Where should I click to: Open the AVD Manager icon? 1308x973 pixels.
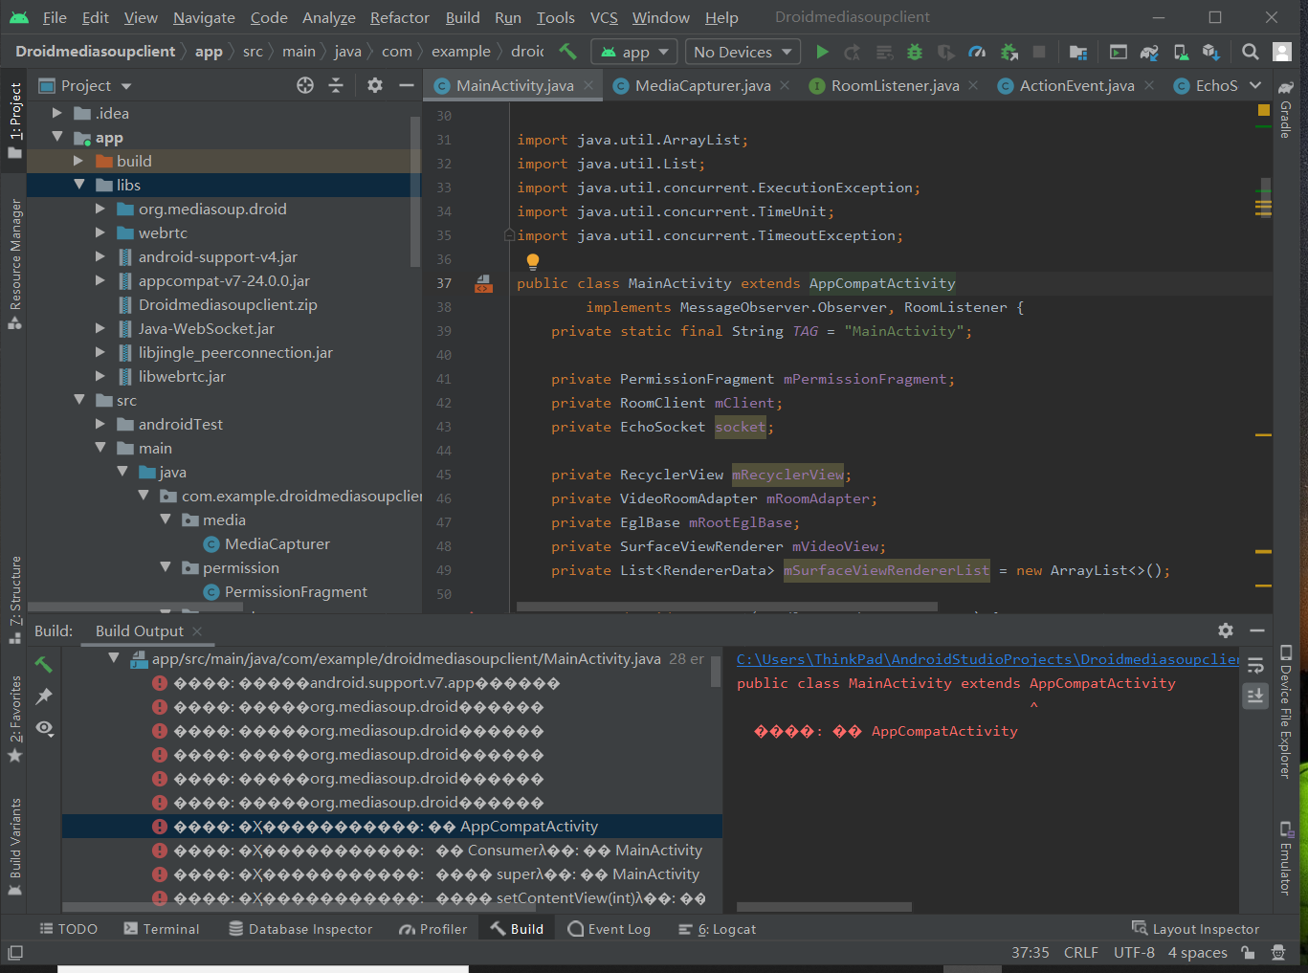[x=1181, y=52]
